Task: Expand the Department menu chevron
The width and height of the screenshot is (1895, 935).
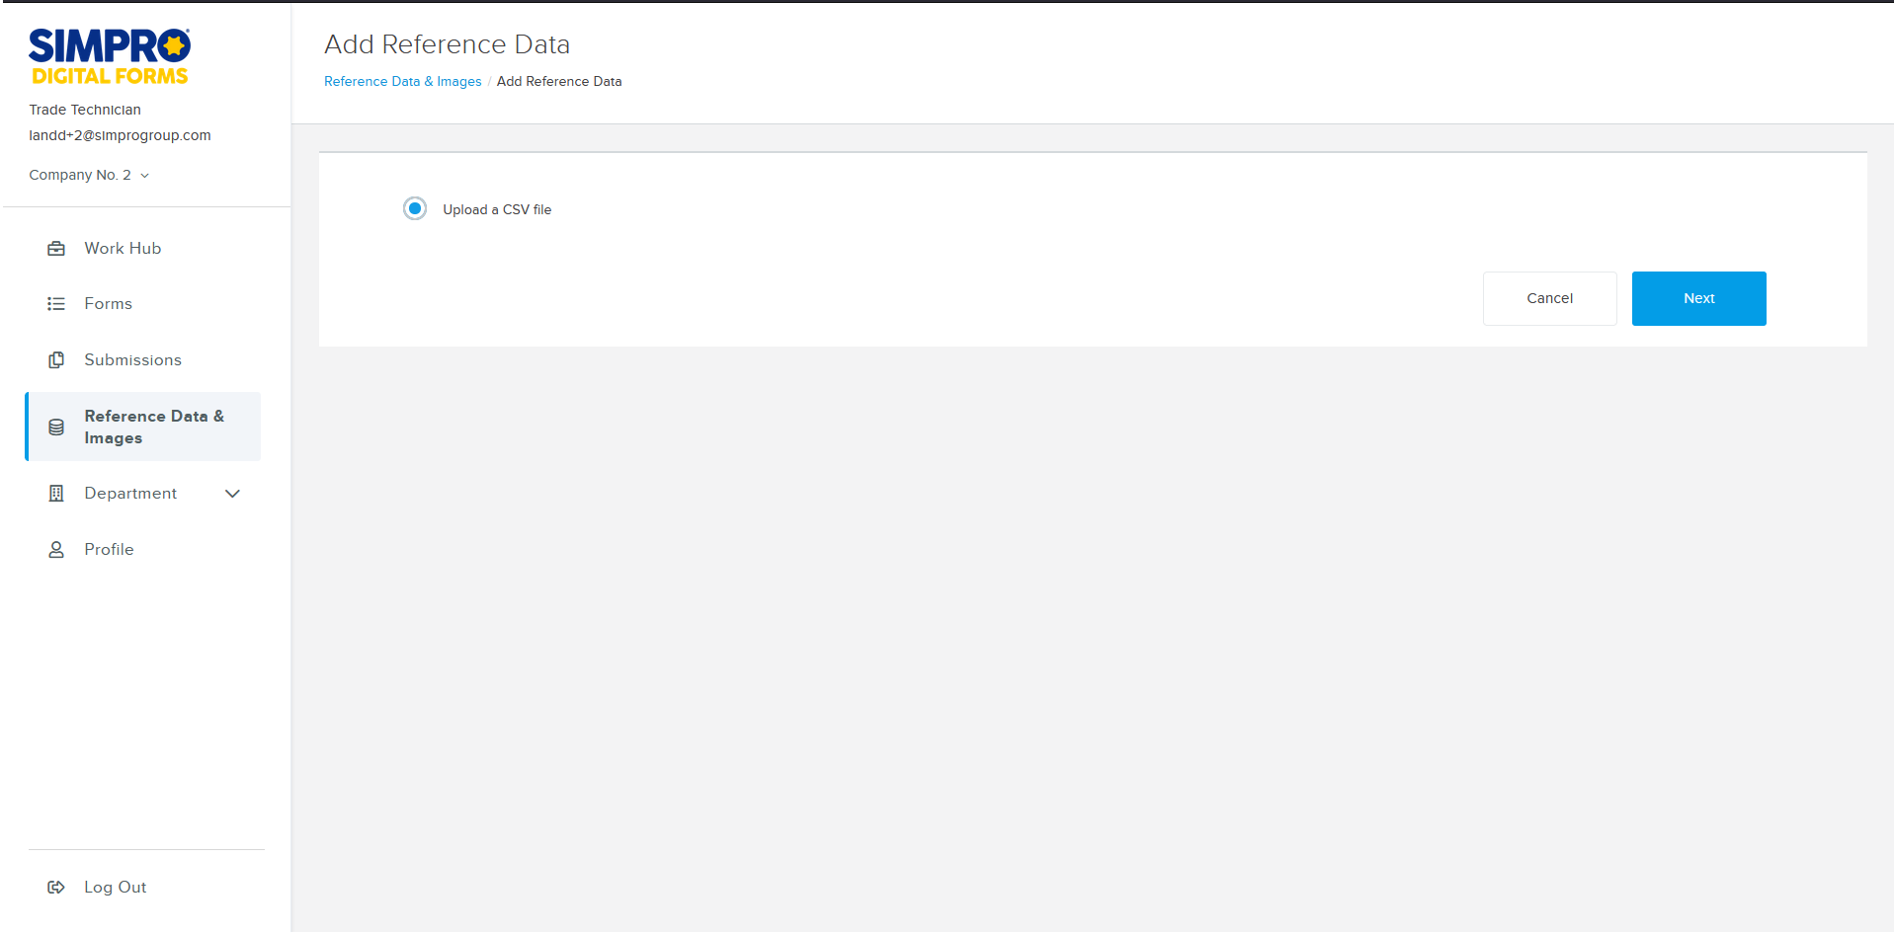Action: [x=232, y=493]
